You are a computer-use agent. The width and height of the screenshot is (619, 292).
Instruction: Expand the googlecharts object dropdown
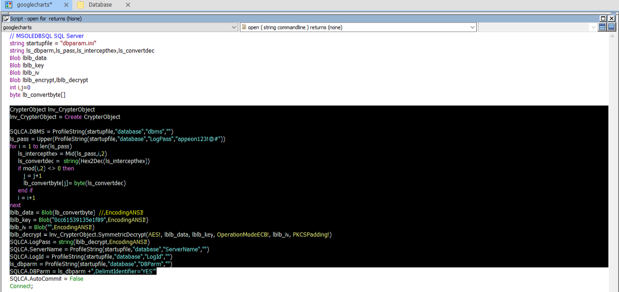tap(234, 28)
